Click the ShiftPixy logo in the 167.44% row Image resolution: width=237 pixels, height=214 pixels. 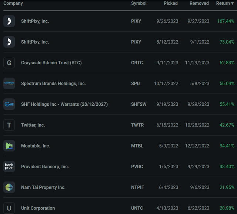click(x=9, y=21)
